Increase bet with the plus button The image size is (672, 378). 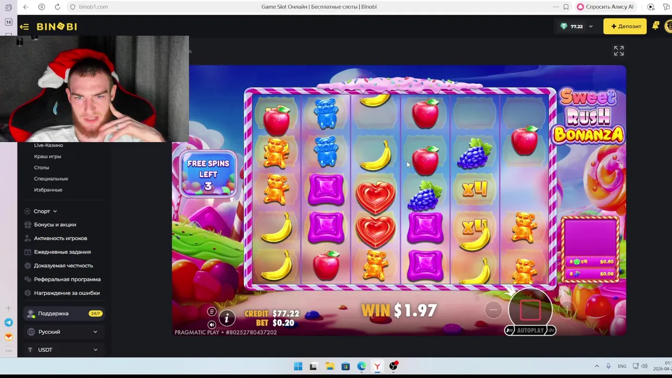(x=567, y=310)
